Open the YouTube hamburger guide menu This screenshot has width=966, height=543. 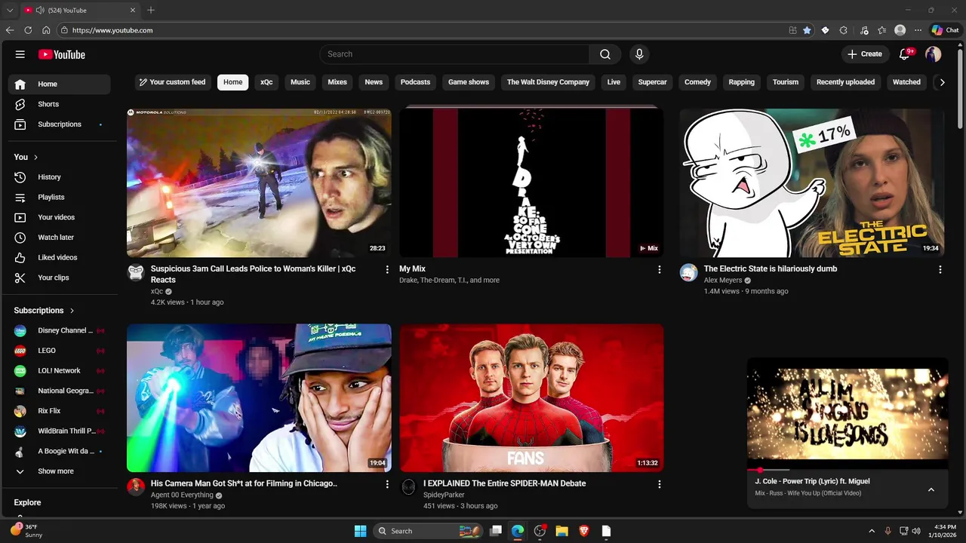(x=20, y=54)
